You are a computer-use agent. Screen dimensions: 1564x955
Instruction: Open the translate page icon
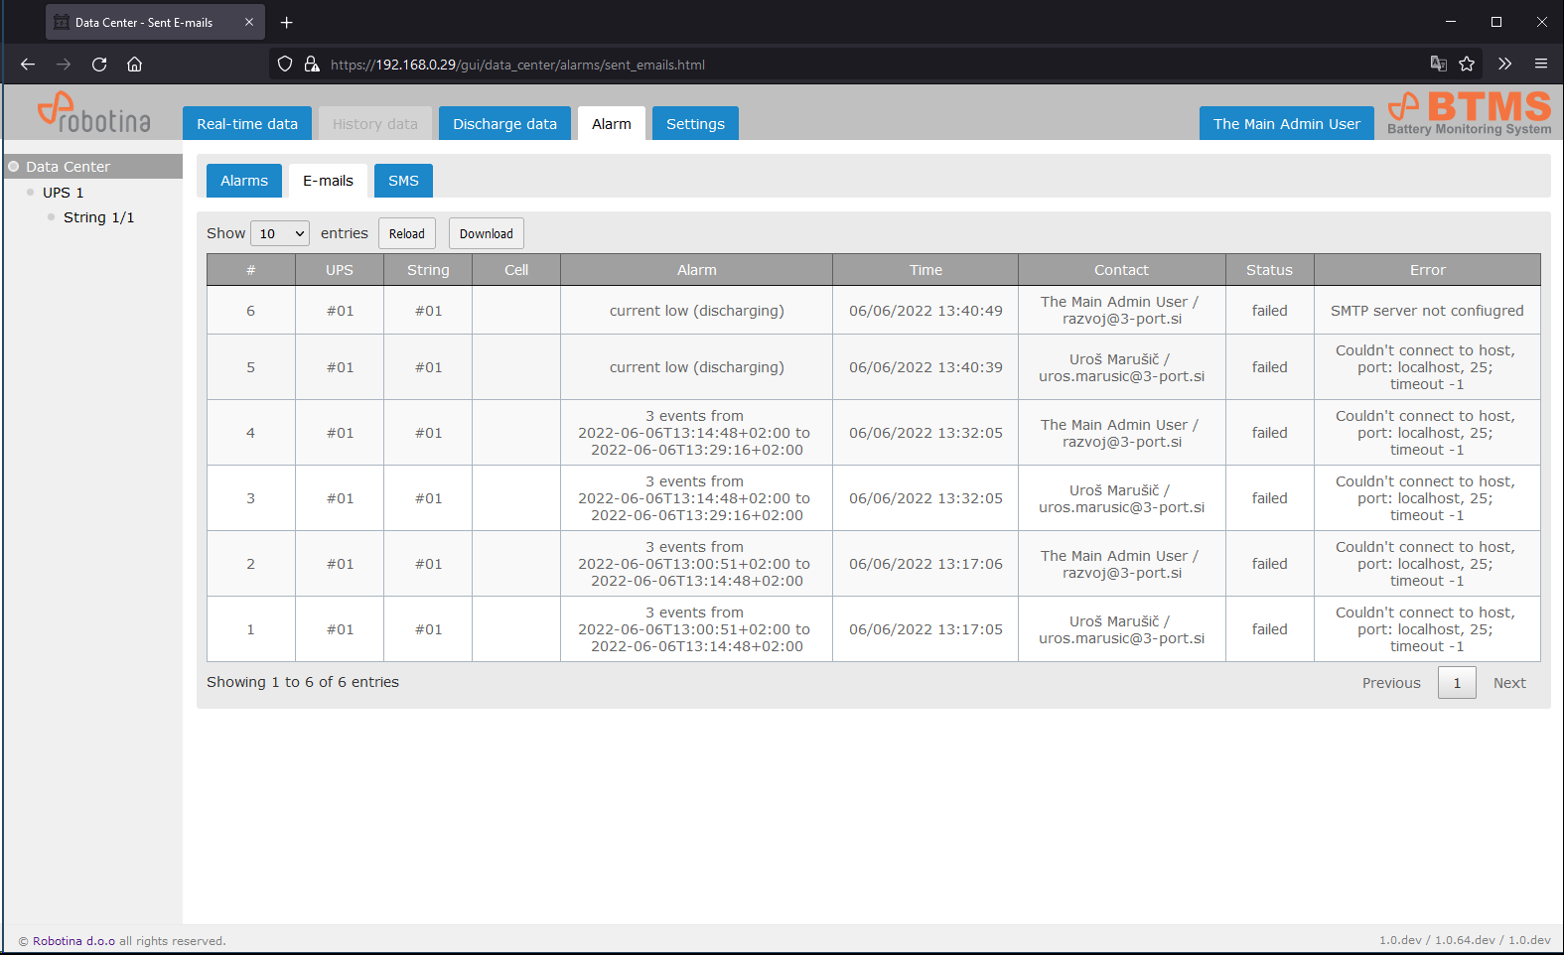pos(1438,65)
